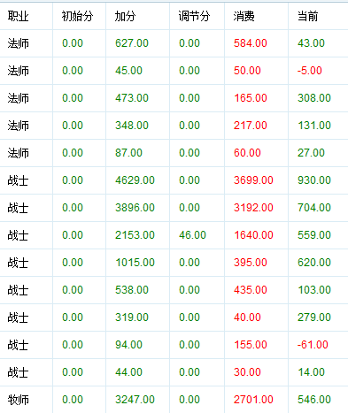Select the 930.00 current value

[x=314, y=180]
